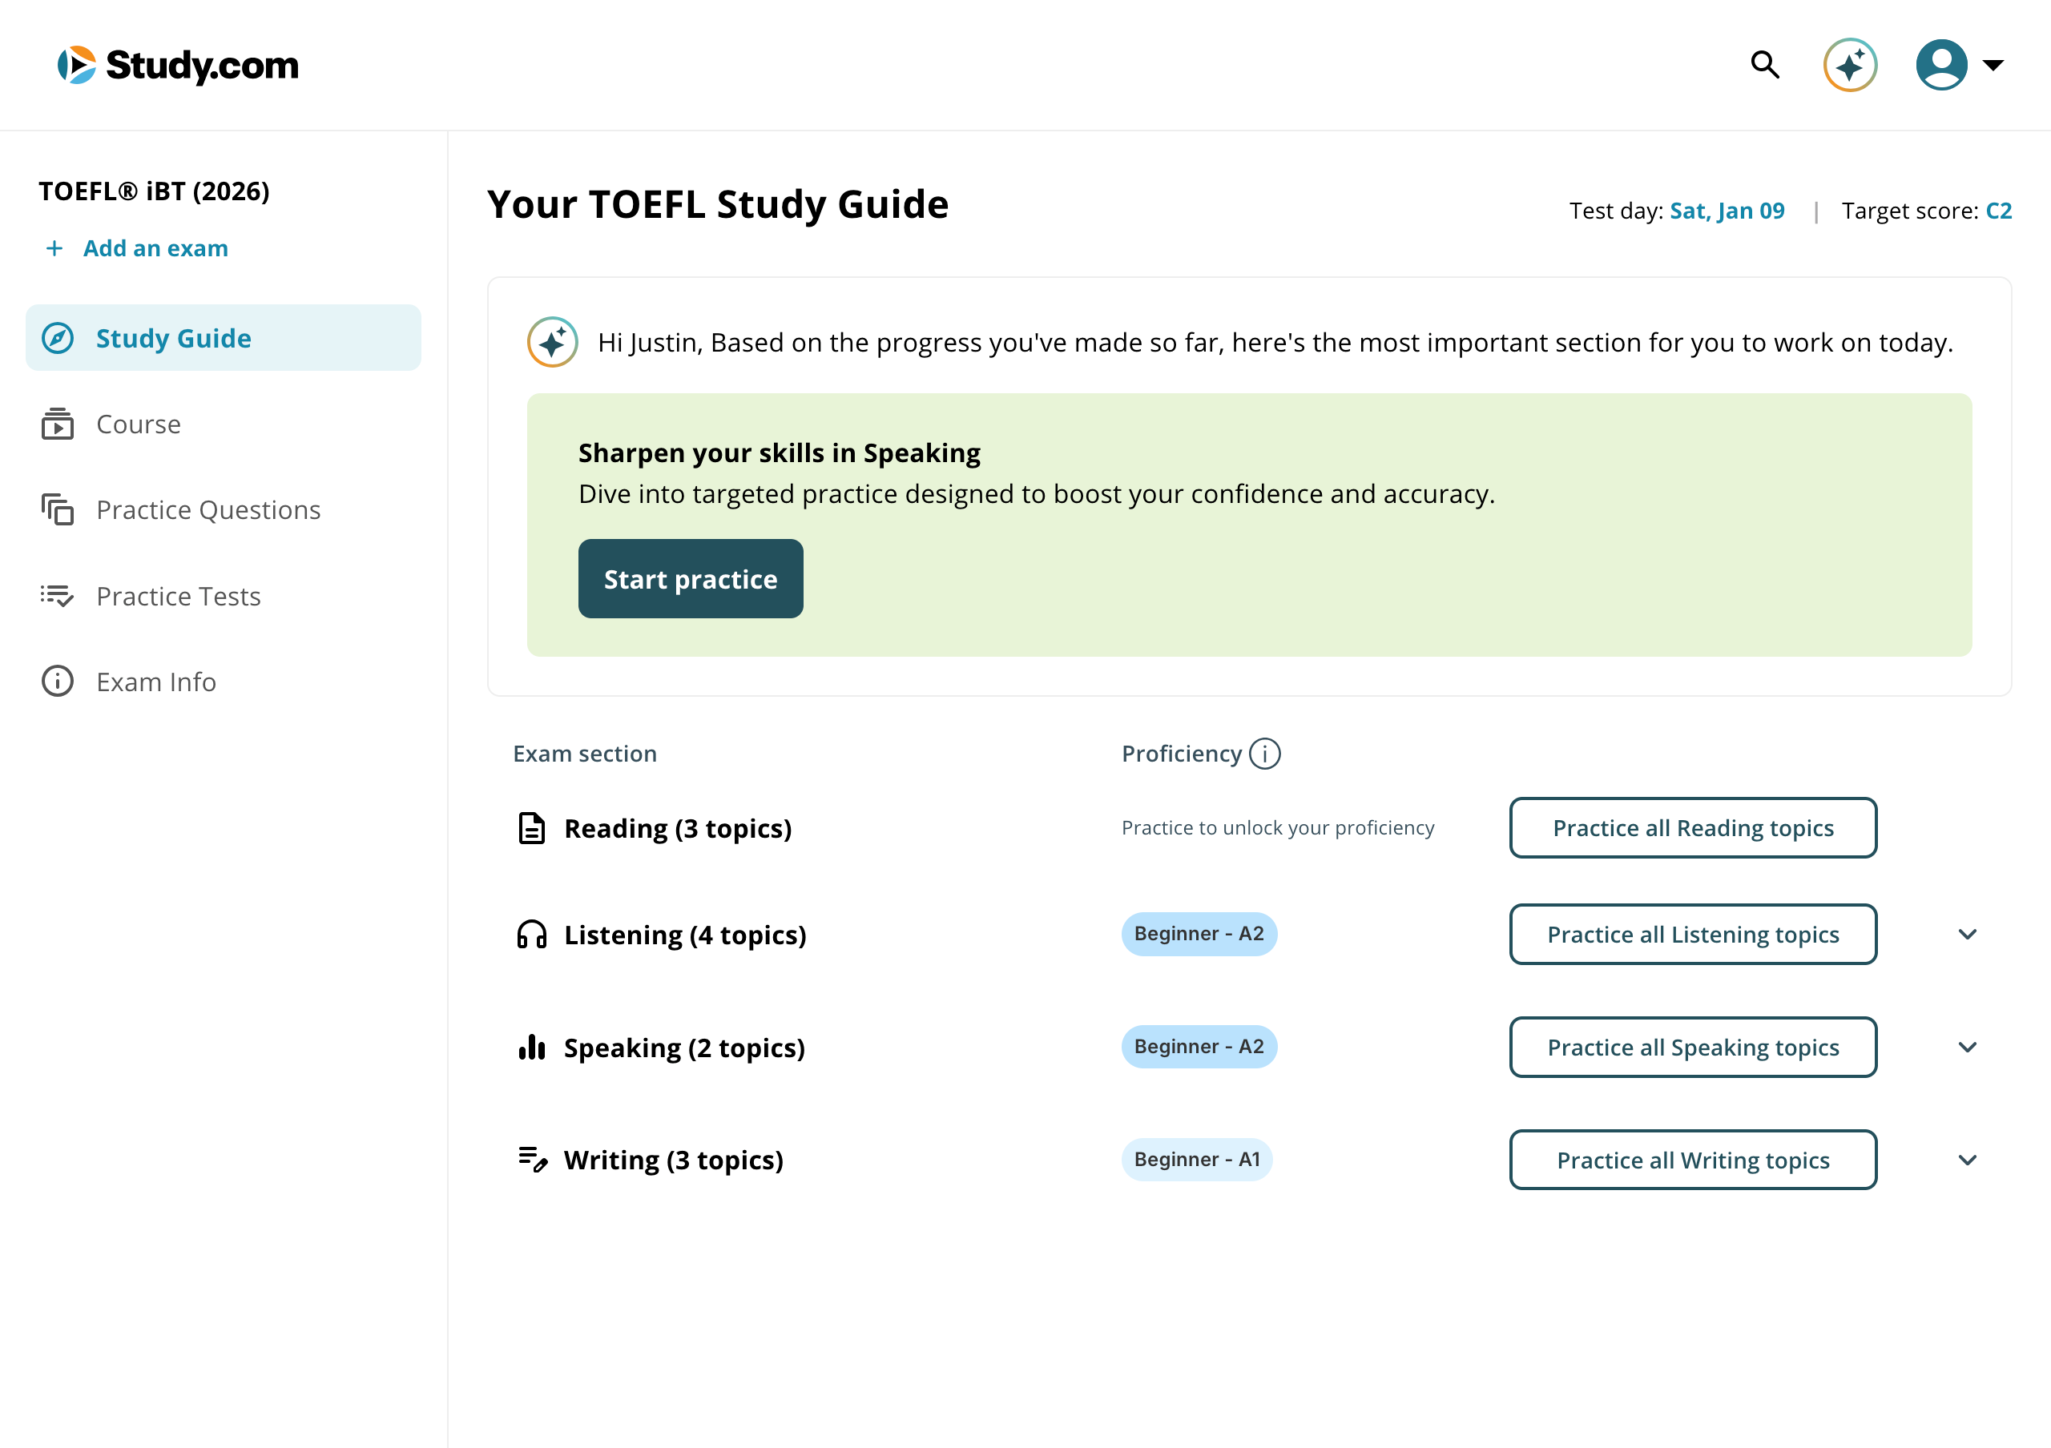Click the Reading document icon

click(531, 828)
